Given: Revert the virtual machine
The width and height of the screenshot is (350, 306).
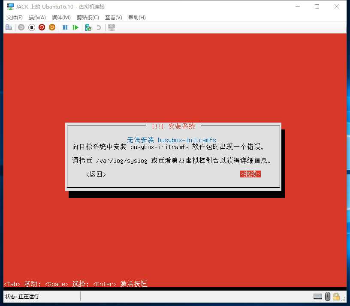Looking at the screenshot, I should pos(98,27).
